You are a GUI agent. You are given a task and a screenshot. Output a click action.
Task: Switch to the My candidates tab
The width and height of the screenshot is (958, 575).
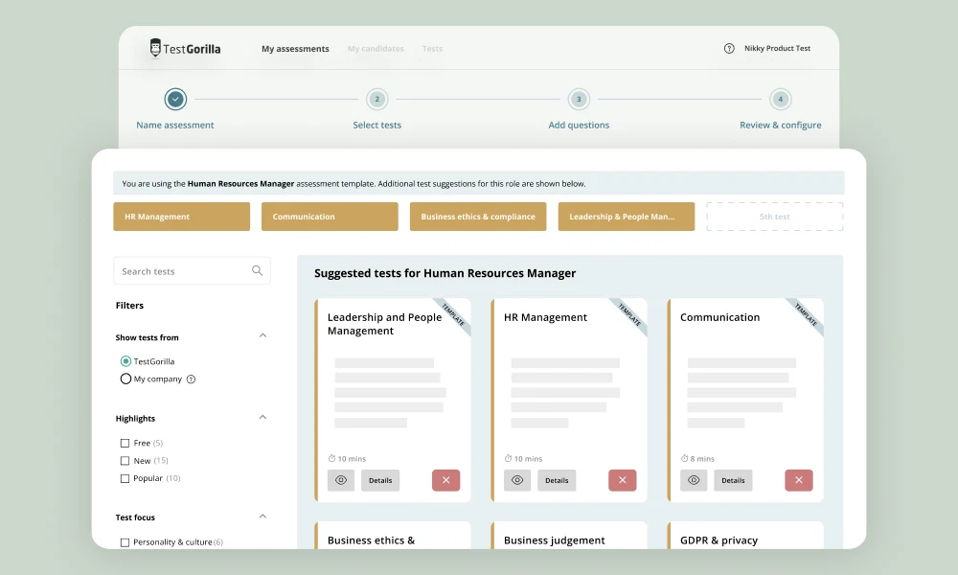pyautogui.click(x=374, y=48)
